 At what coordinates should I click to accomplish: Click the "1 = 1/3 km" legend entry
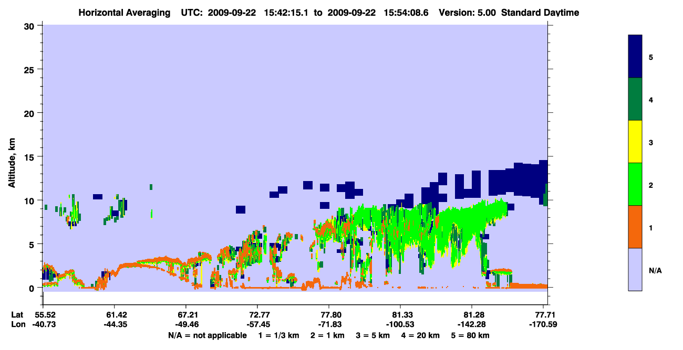(278, 335)
